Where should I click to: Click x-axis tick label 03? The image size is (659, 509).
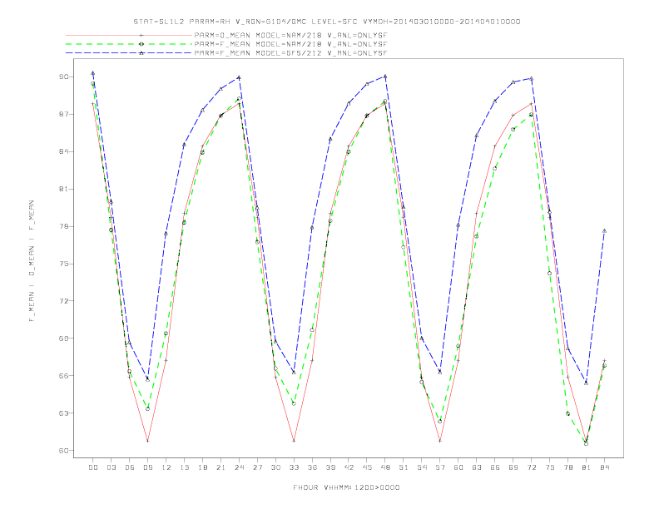[x=111, y=467]
